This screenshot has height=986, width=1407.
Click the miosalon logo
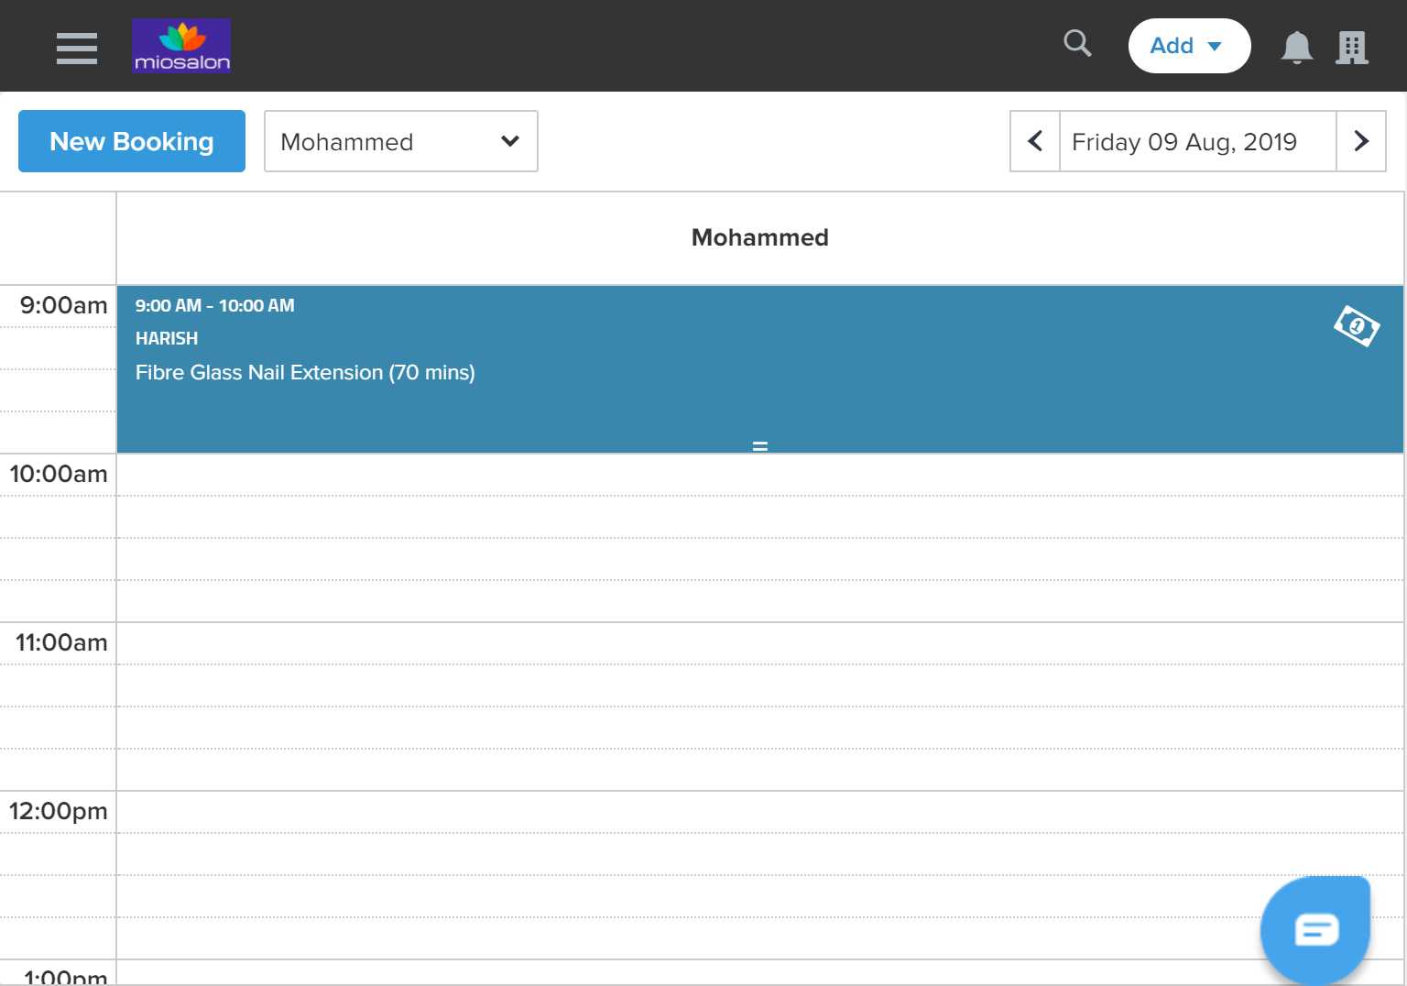pos(181,46)
